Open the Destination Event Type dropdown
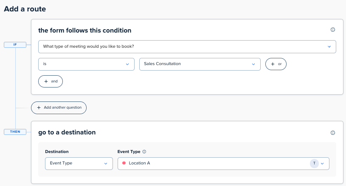Viewport: 346px width, 186px height. 79,163
